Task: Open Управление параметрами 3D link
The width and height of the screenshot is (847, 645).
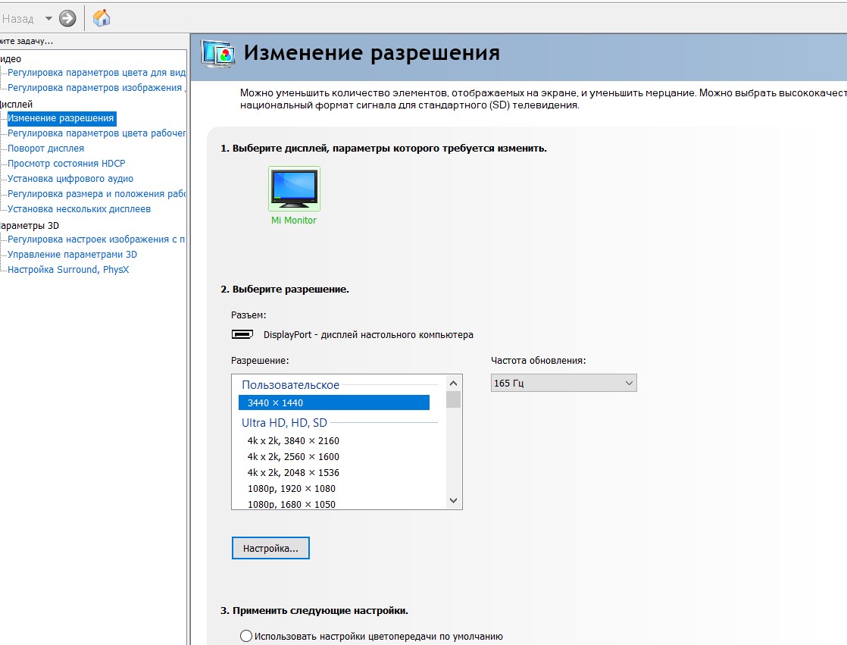Action: [72, 255]
